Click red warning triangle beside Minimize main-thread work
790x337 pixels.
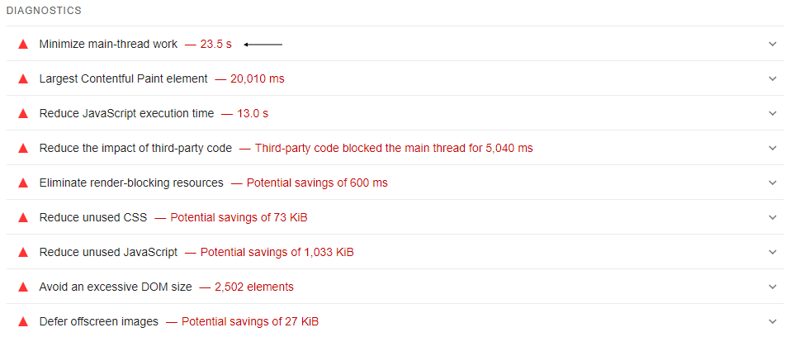[x=22, y=45]
